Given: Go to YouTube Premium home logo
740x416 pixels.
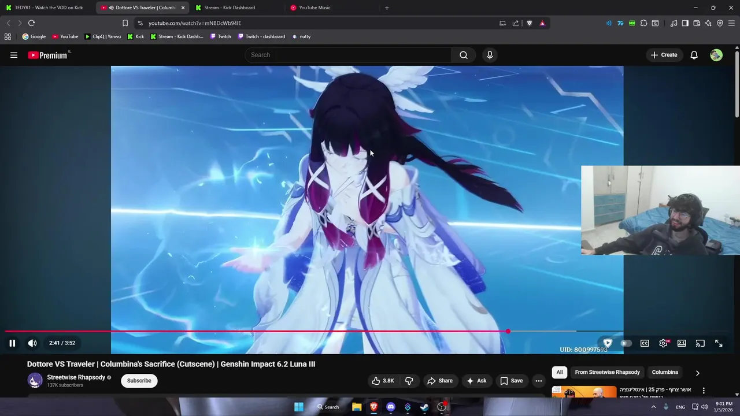Looking at the screenshot, I should pyautogui.click(x=48, y=55).
